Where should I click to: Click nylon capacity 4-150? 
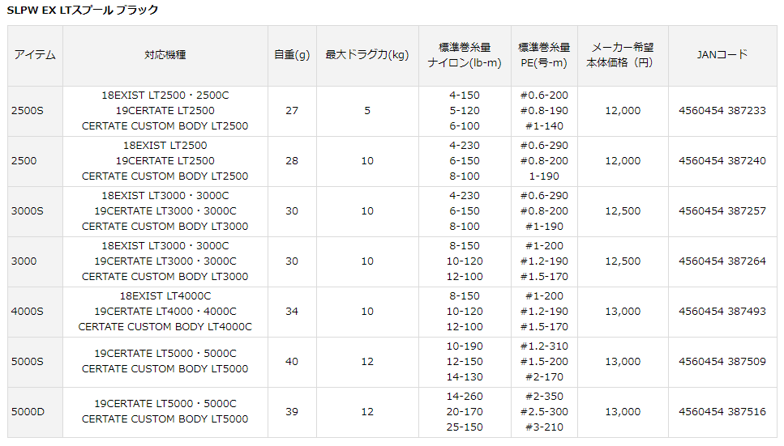pos(465,96)
